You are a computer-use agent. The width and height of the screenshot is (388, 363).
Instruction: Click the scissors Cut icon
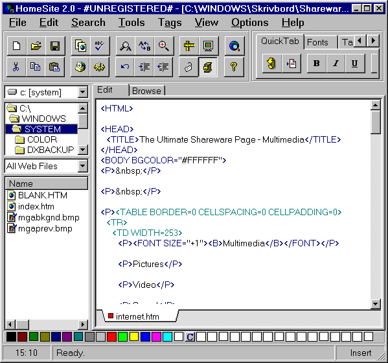(x=16, y=67)
